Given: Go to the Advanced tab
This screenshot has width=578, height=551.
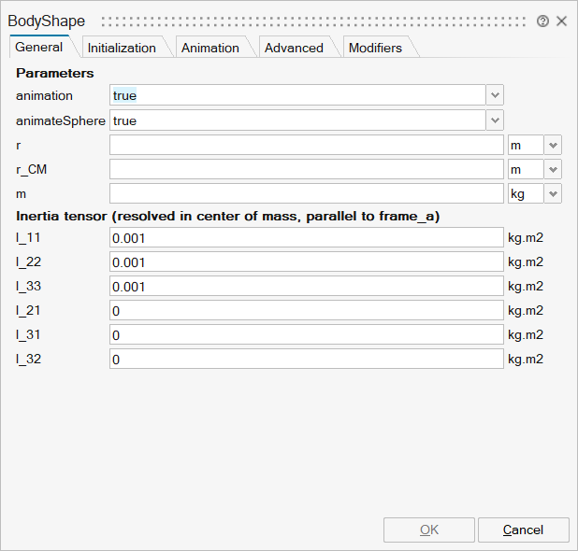Looking at the screenshot, I should pos(294,48).
